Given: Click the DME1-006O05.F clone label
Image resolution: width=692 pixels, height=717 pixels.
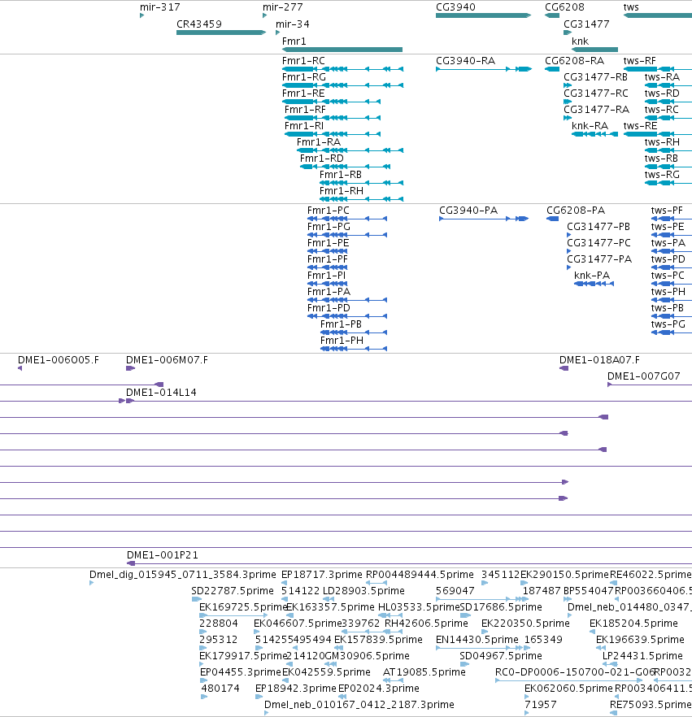Looking at the screenshot, I should click(x=58, y=360).
